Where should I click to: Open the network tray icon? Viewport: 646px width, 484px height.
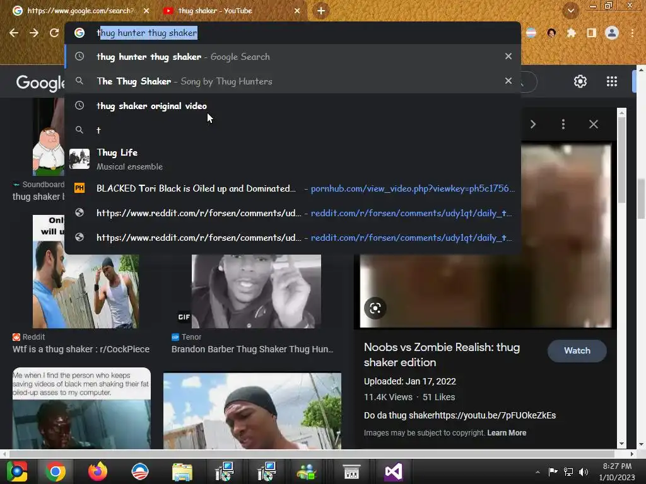568,471
